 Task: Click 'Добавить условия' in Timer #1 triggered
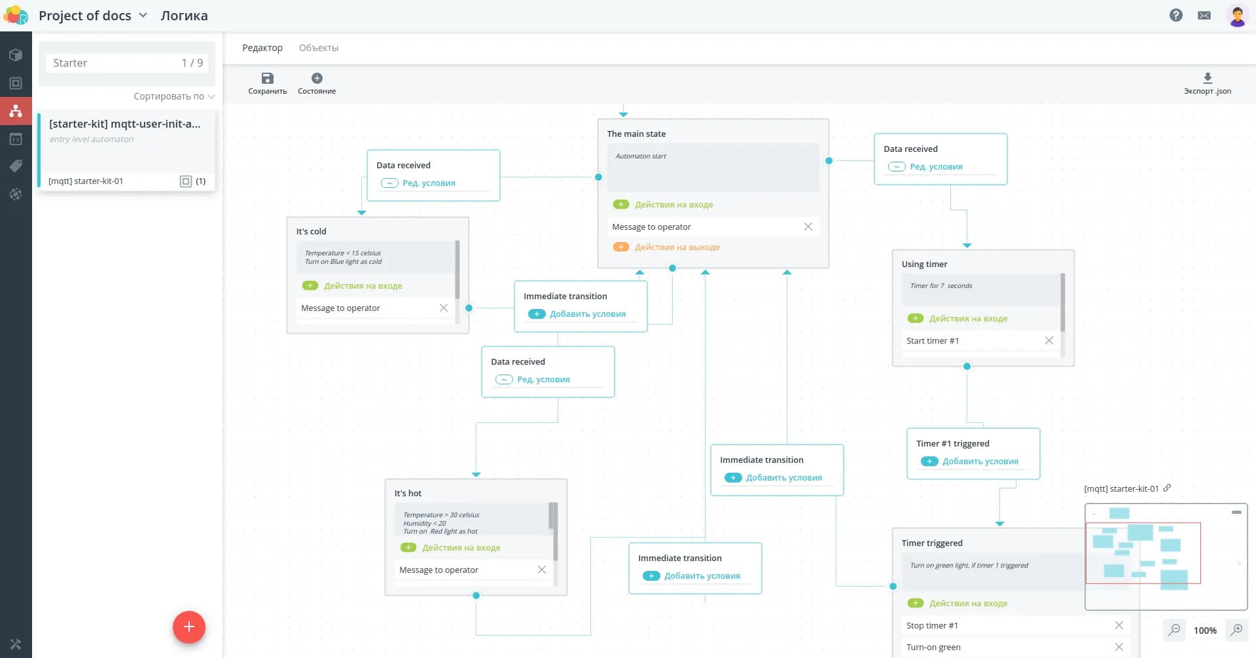(x=980, y=461)
